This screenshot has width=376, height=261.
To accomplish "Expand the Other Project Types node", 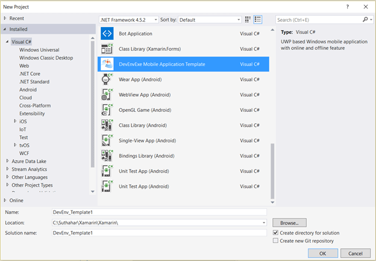I will 7,185.
